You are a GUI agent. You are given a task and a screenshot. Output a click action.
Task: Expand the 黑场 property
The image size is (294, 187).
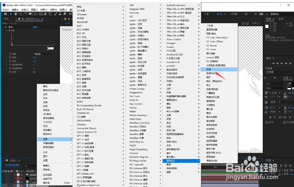coord(7,58)
